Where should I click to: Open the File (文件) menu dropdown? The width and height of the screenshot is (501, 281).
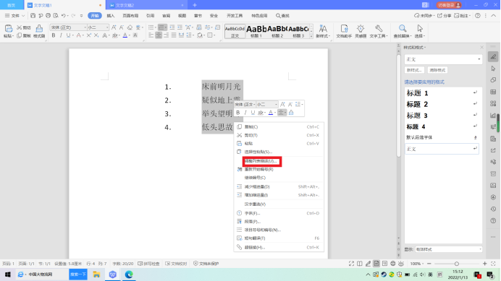pyautogui.click(x=14, y=15)
